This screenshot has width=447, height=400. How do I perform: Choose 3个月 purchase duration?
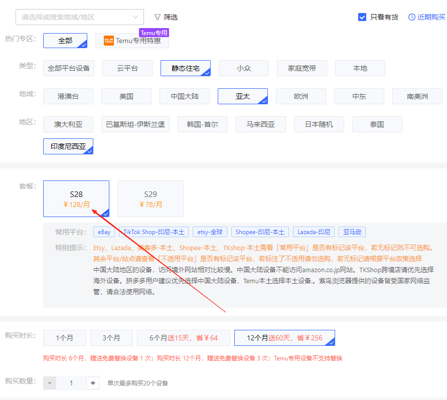[x=111, y=338]
